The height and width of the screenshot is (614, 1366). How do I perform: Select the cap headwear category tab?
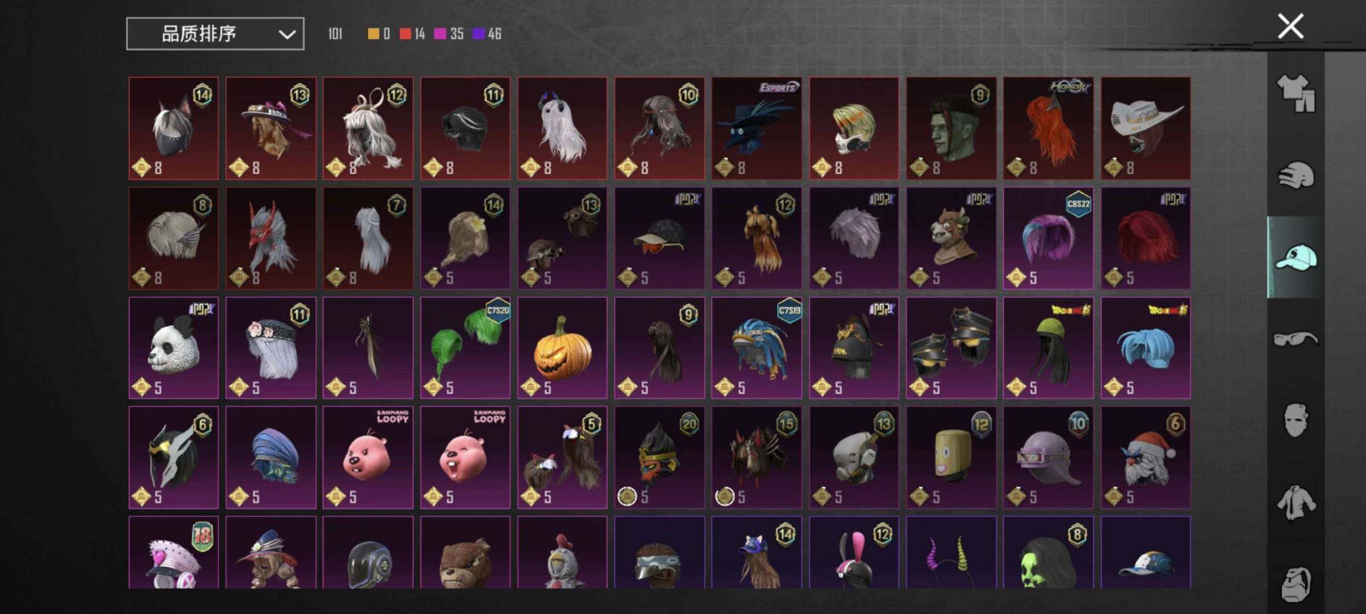(x=1296, y=257)
